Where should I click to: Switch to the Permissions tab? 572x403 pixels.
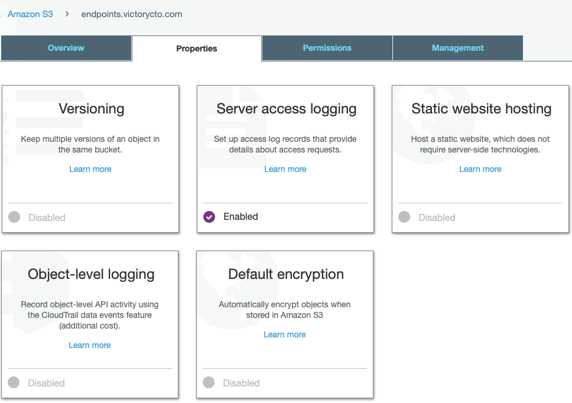[327, 48]
